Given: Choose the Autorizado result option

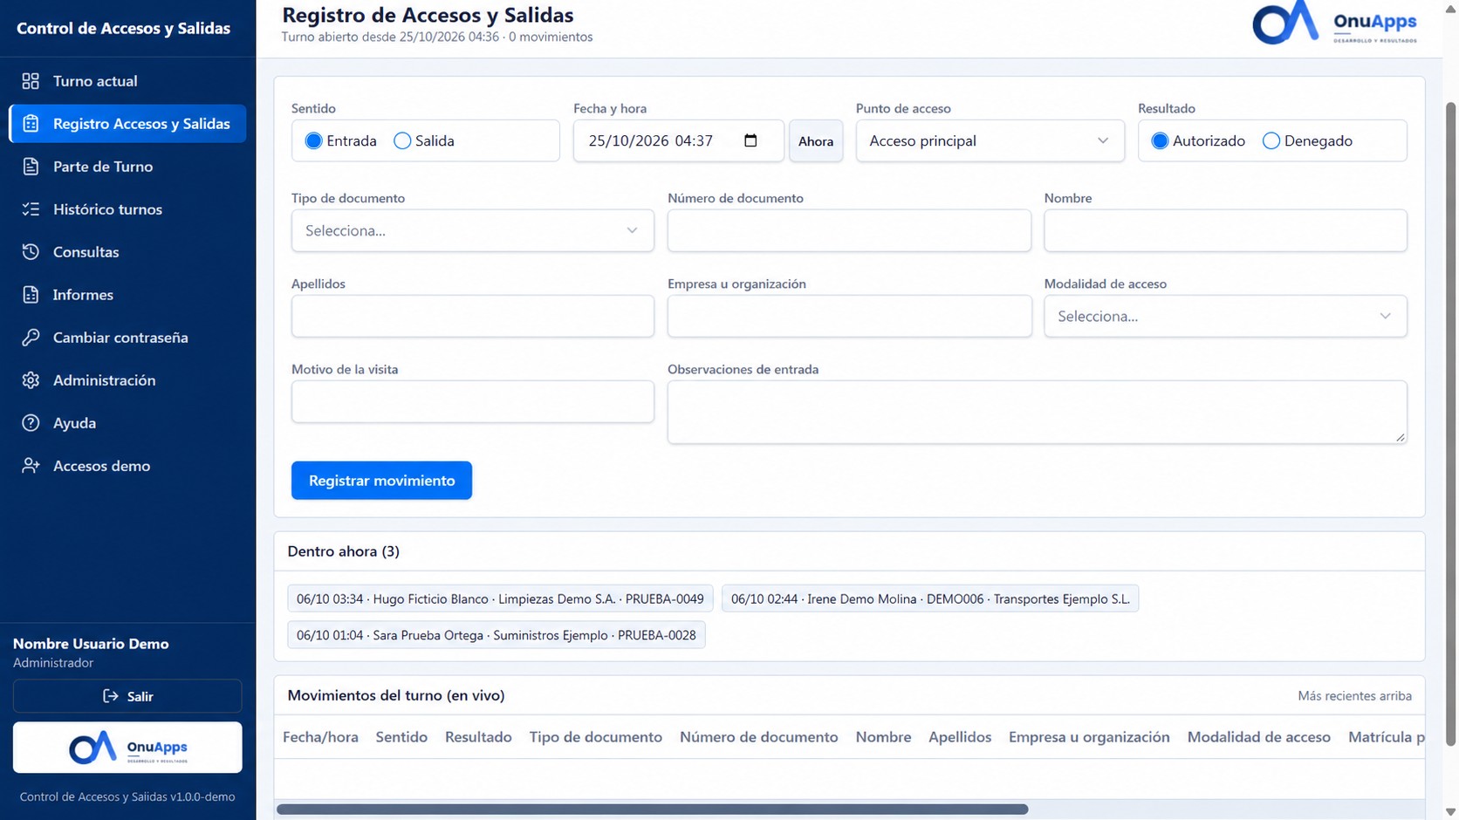Looking at the screenshot, I should pyautogui.click(x=1160, y=140).
